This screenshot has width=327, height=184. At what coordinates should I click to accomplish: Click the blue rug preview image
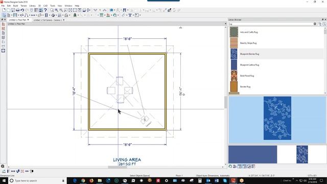(277, 118)
